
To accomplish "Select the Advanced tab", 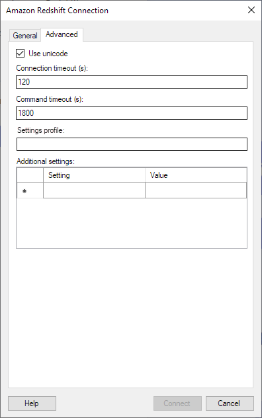I will pyautogui.click(x=62, y=34).
